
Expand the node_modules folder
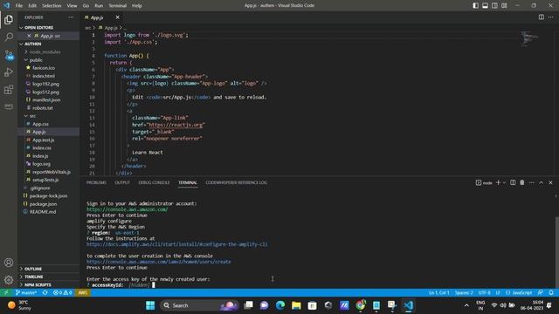click(45, 52)
